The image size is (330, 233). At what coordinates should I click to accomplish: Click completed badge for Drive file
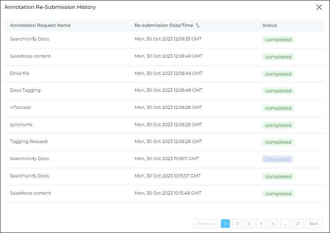coord(278,74)
